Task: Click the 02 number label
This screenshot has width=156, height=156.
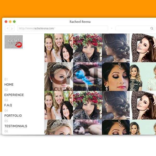Action: [6, 90]
